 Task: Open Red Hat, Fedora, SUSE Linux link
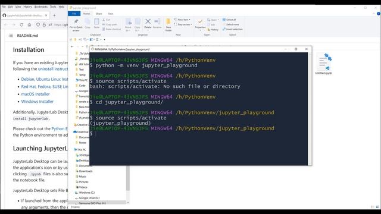click(x=45, y=87)
